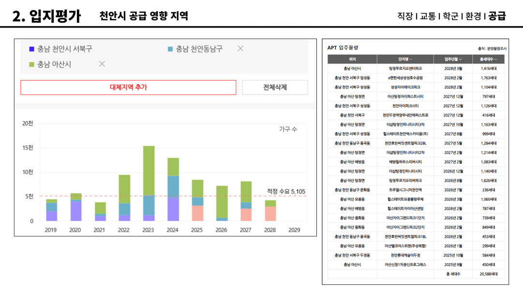
Task: Click the 2028 salmon bar segment
Action: click(x=270, y=214)
